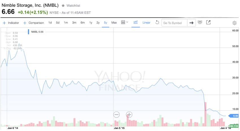Toggle the area chart type icon
This screenshot has height=131, width=240.
click(x=136, y=22)
